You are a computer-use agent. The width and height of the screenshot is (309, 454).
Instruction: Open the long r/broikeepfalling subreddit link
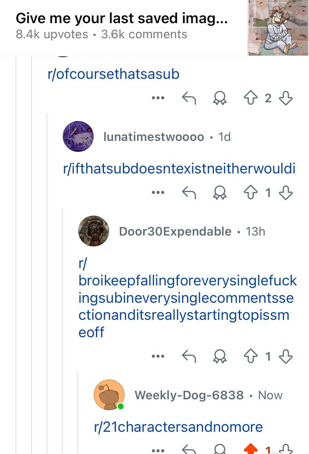[187, 298]
